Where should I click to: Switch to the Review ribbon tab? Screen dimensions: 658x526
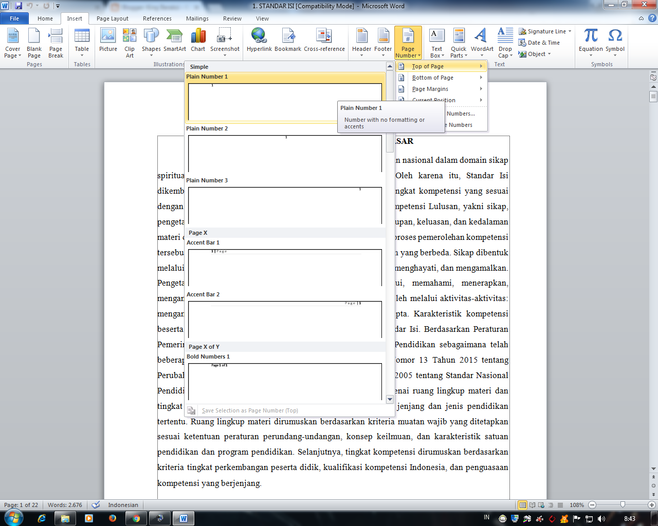[x=232, y=18]
